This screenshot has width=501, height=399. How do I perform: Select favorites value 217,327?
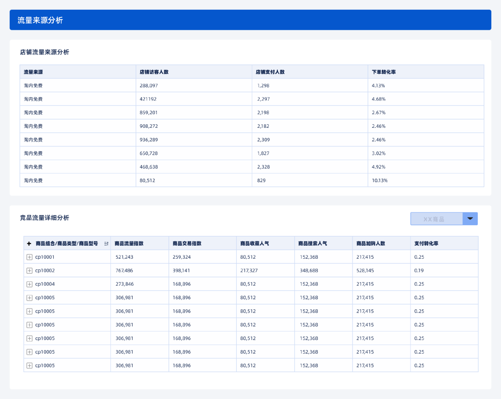(249, 271)
